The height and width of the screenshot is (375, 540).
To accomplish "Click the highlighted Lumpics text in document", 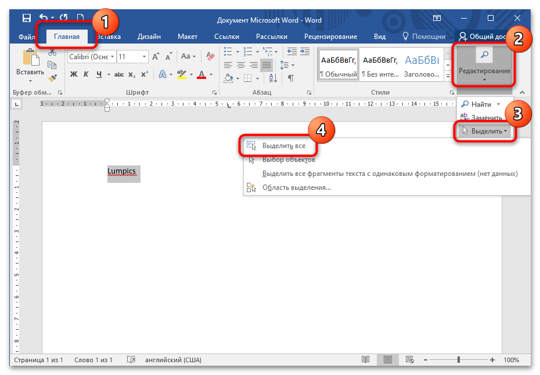I will point(123,172).
